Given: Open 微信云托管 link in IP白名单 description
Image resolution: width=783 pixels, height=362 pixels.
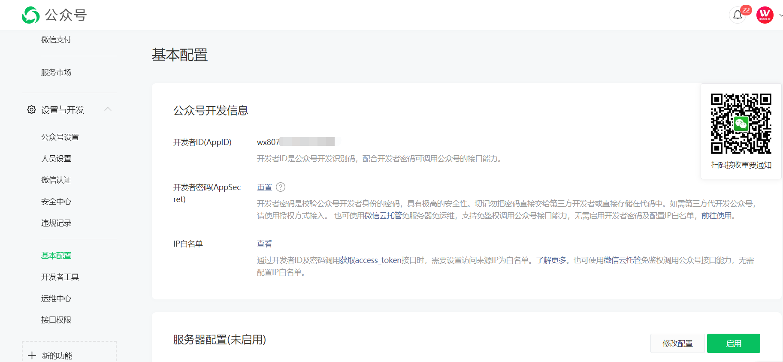Looking at the screenshot, I should click(623, 260).
